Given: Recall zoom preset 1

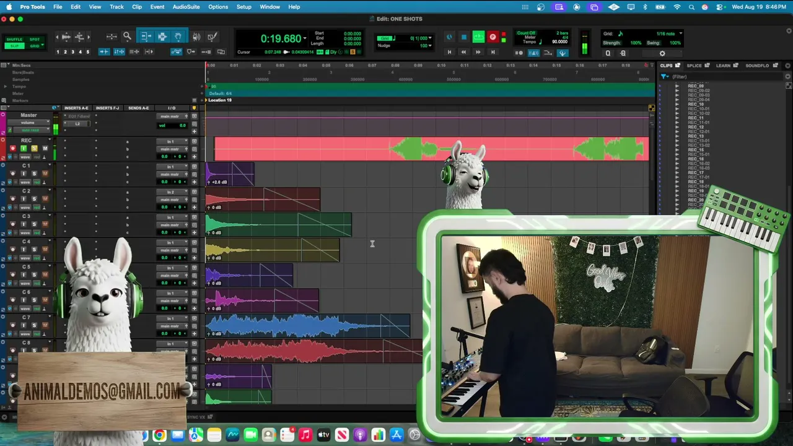Looking at the screenshot, I should click(x=58, y=52).
